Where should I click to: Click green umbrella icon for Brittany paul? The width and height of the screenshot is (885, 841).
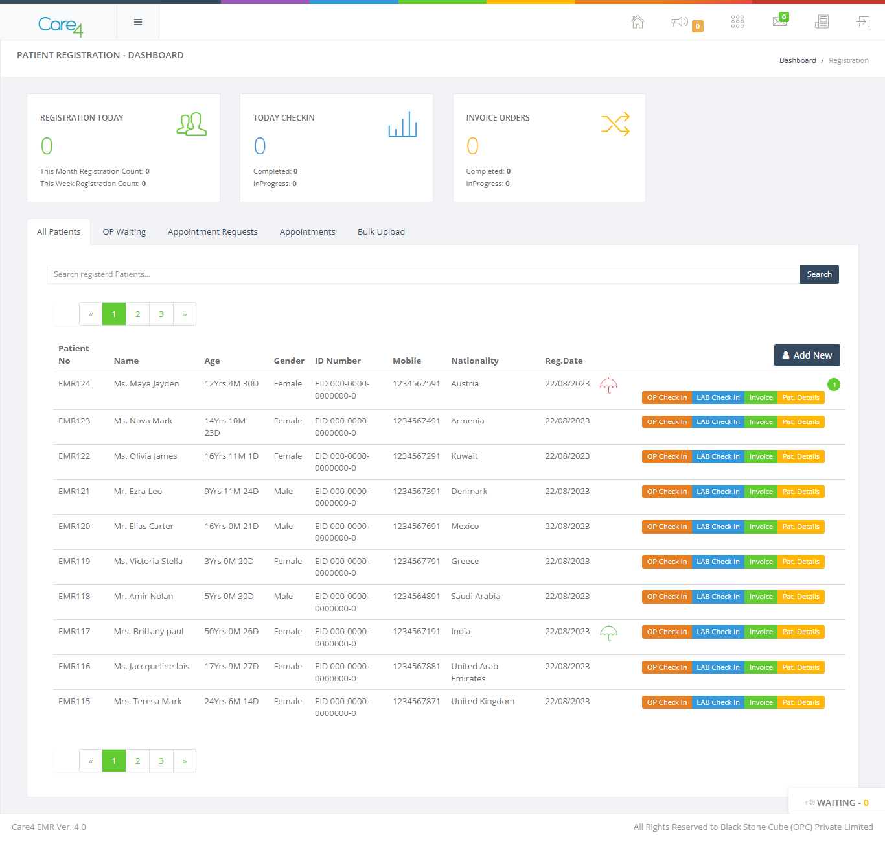point(608,634)
